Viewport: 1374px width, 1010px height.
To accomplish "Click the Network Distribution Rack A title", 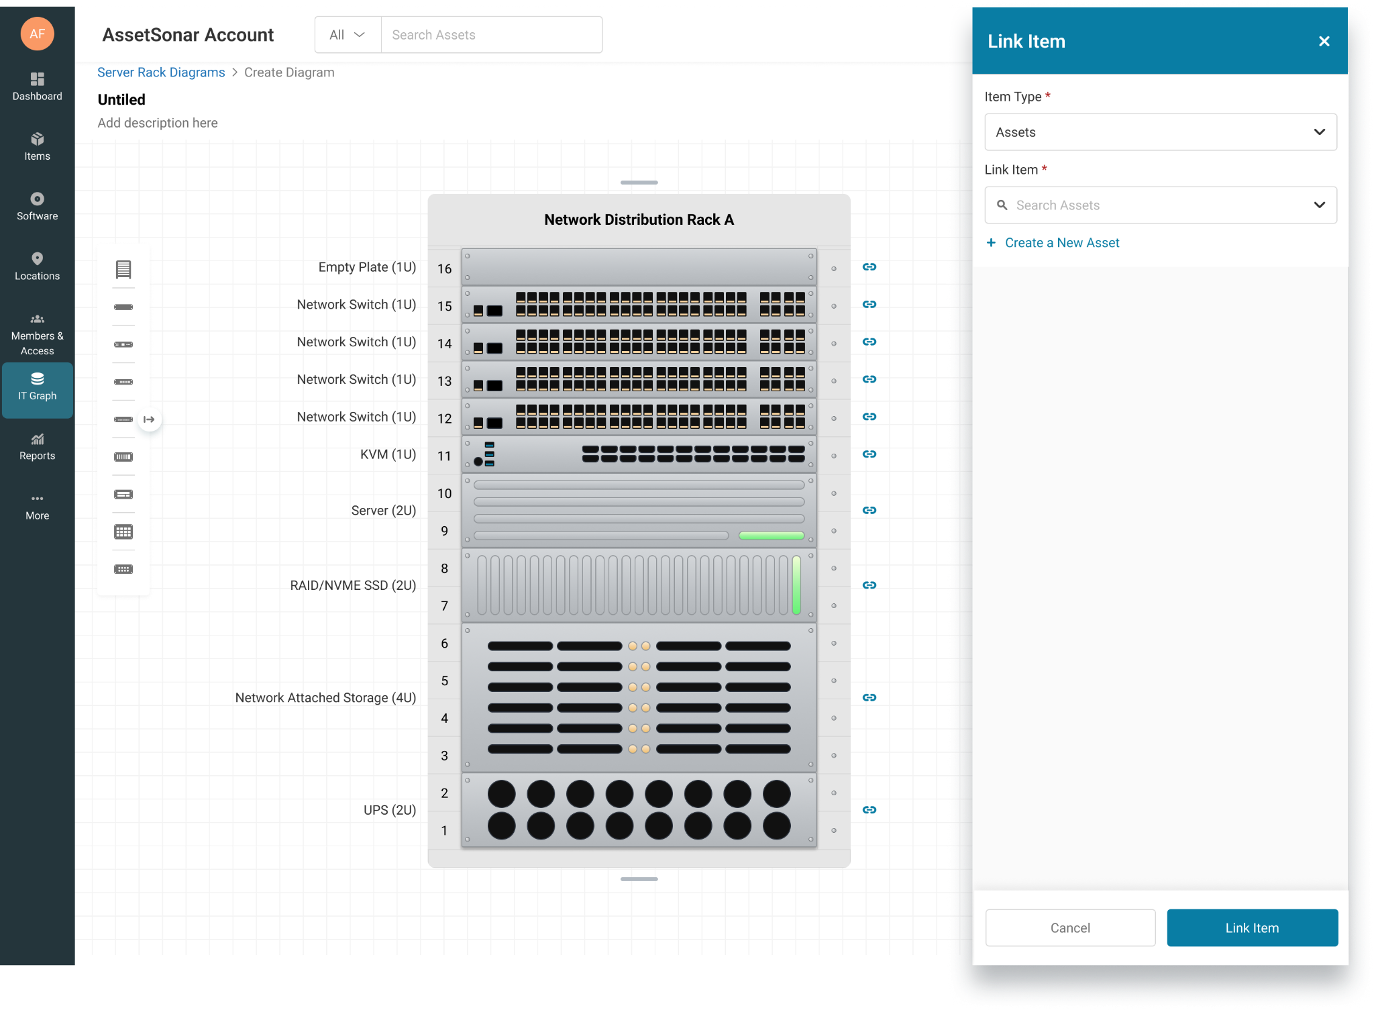I will (639, 220).
